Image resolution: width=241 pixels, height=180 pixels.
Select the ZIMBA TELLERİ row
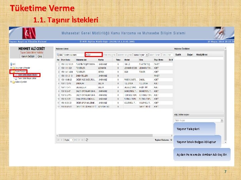pyautogui.click(x=114, y=76)
